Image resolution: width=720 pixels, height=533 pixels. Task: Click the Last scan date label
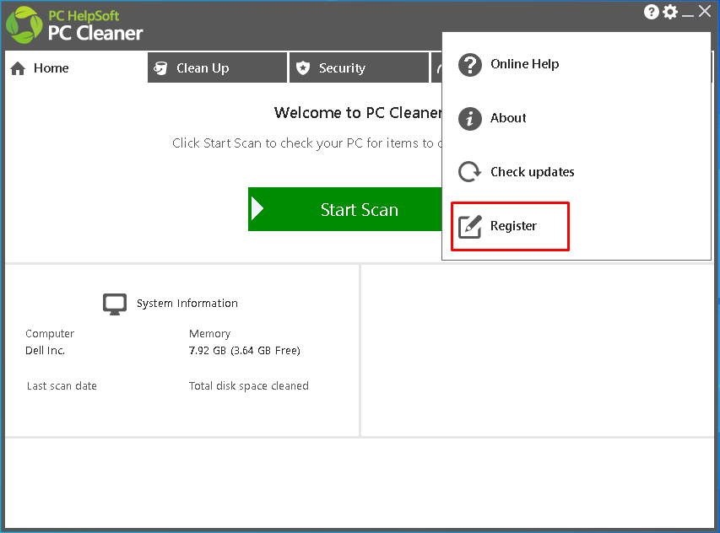(62, 385)
